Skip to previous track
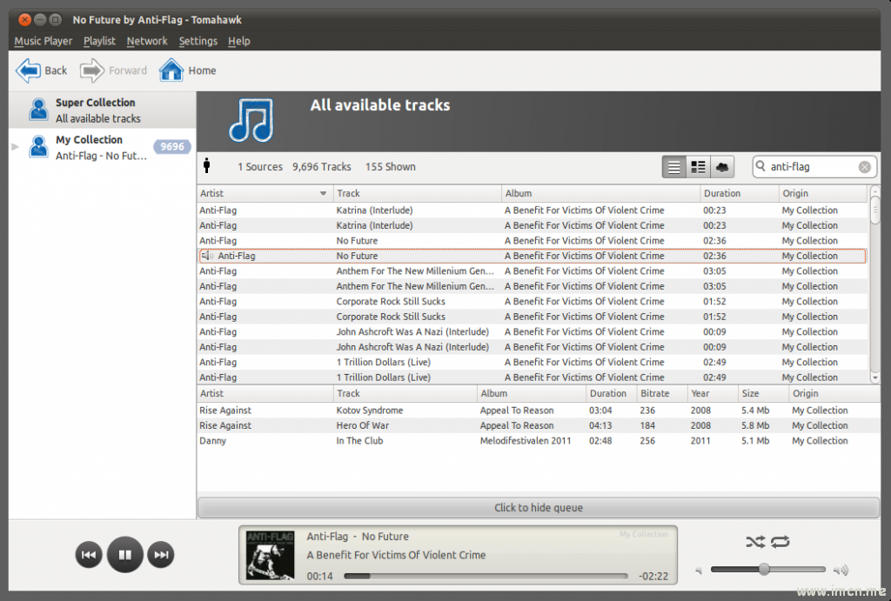The height and width of the screenshot is (601, 891). point(89,555)
